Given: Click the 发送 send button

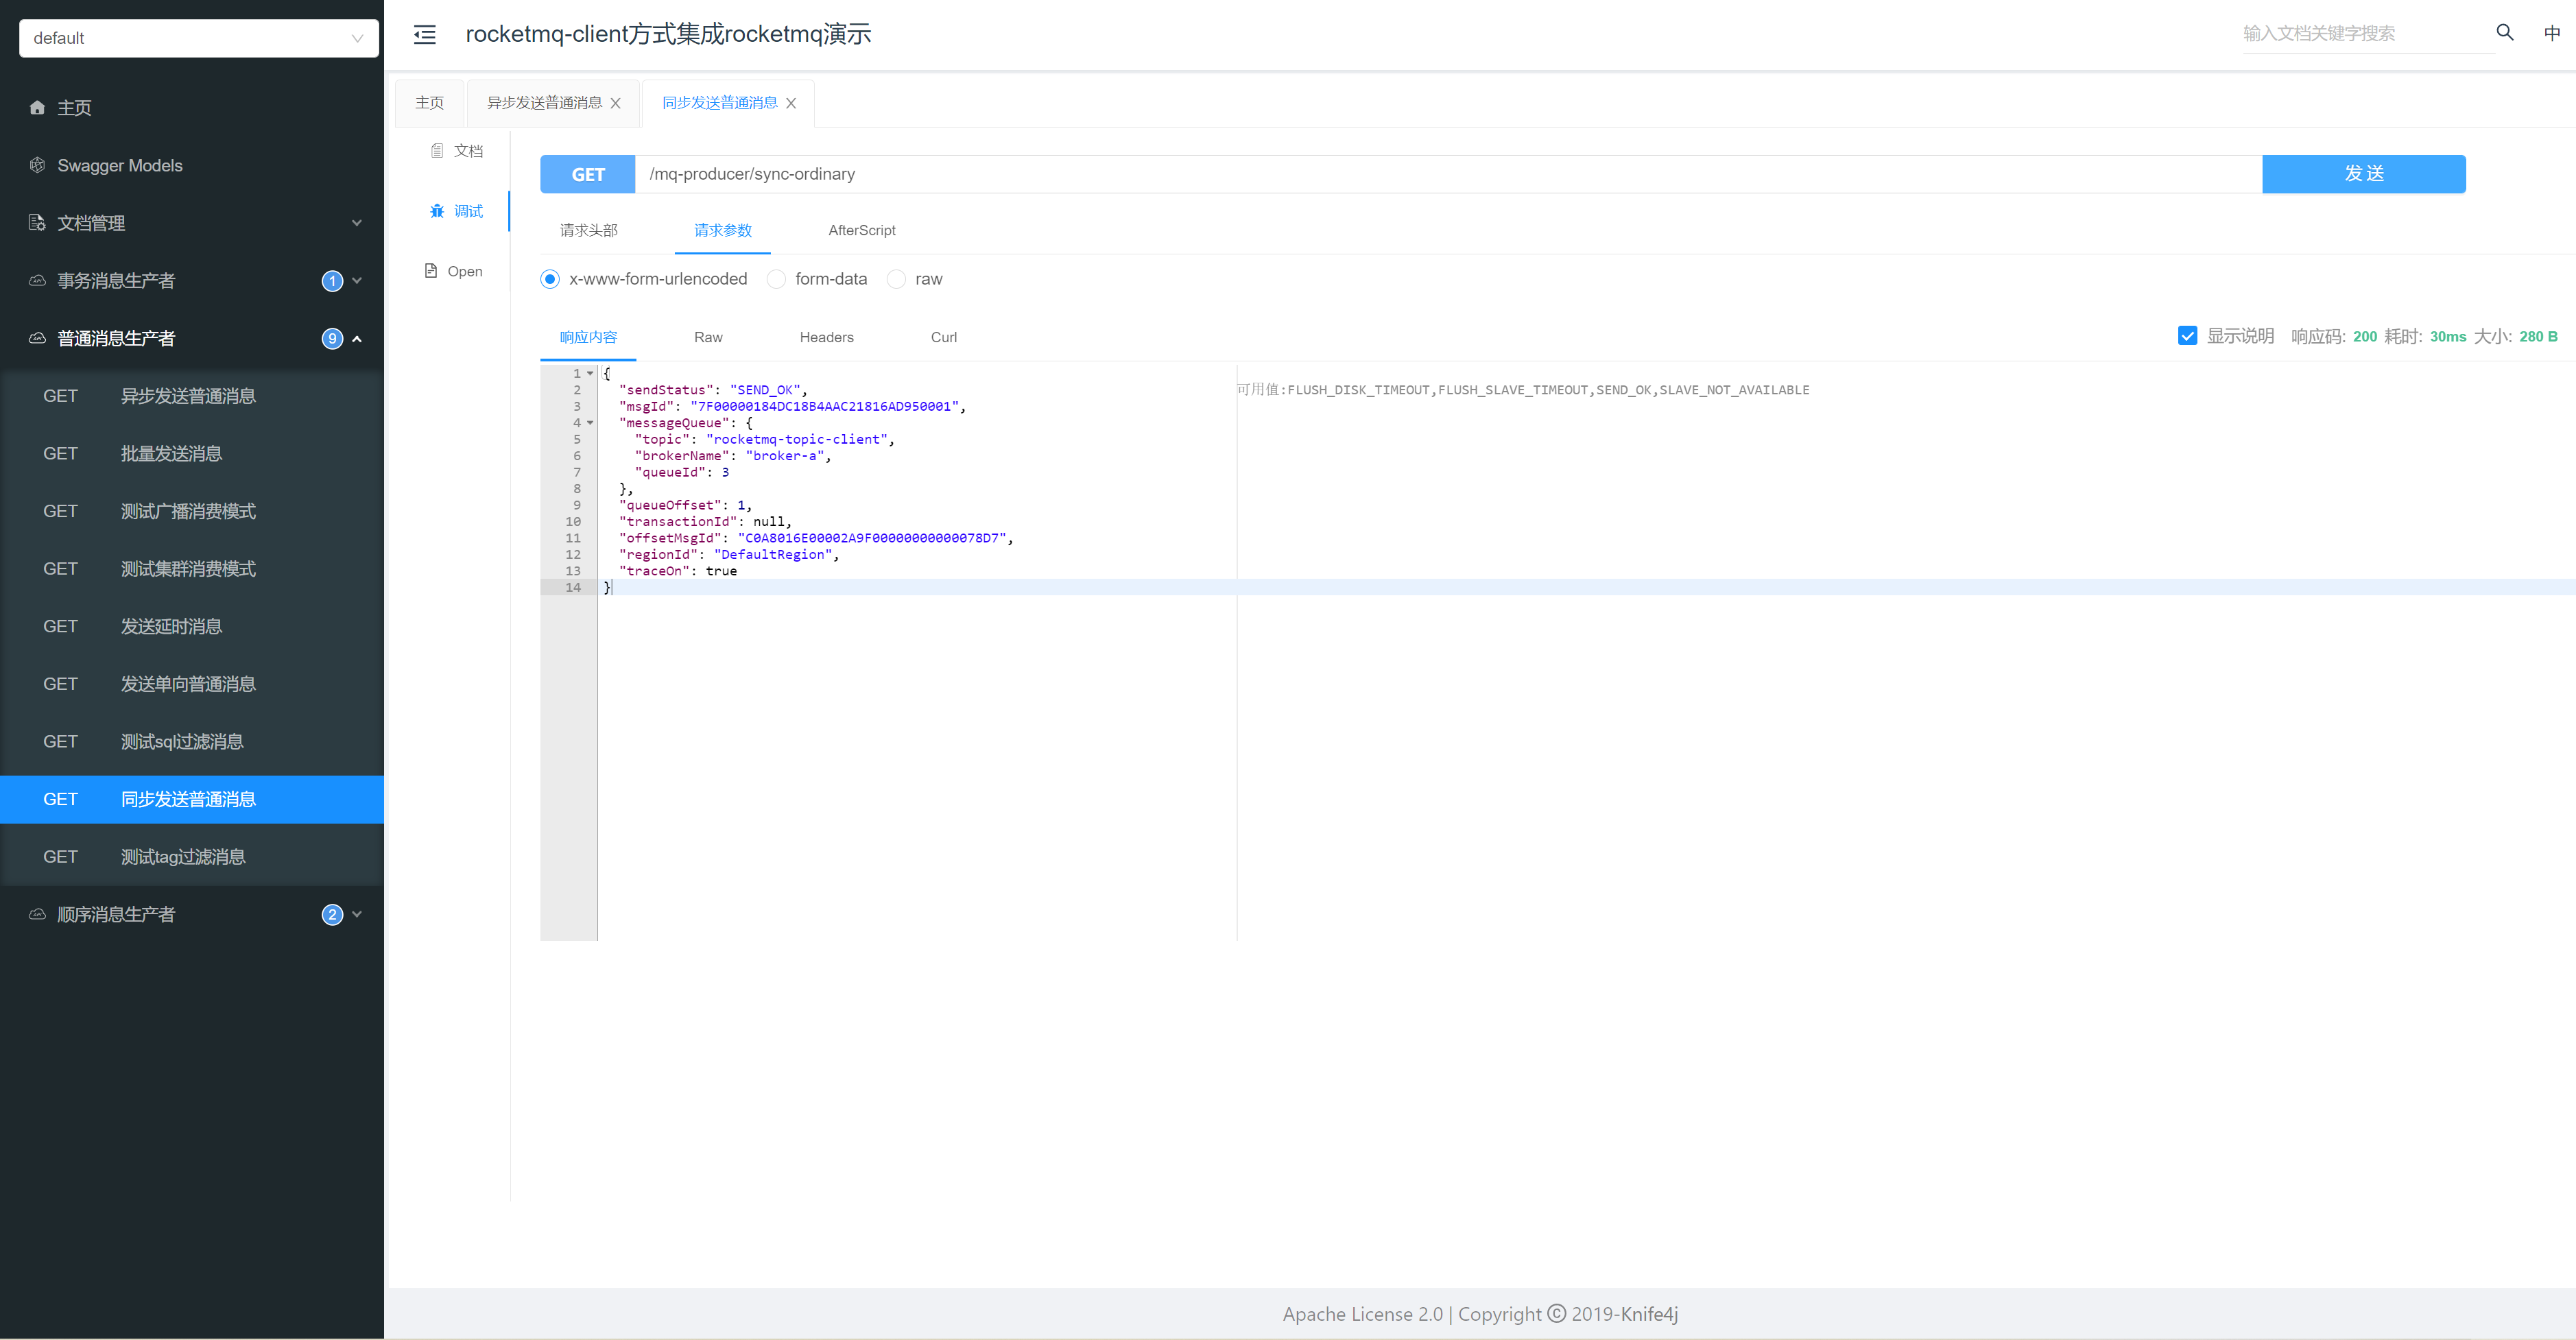Looking at the screenshot, I should (2364, 174).
